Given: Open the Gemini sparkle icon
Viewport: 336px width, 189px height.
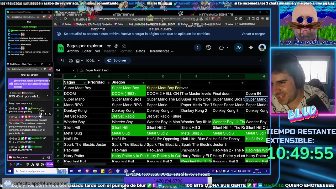Looking at the screenshot, I should click(x=251, y=48).
